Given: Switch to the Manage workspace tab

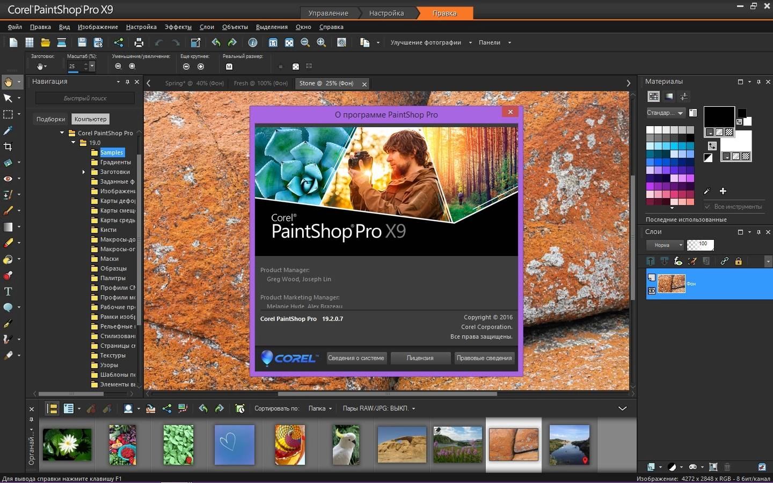Looking at the screenshot, I should [x=328, y=13].
